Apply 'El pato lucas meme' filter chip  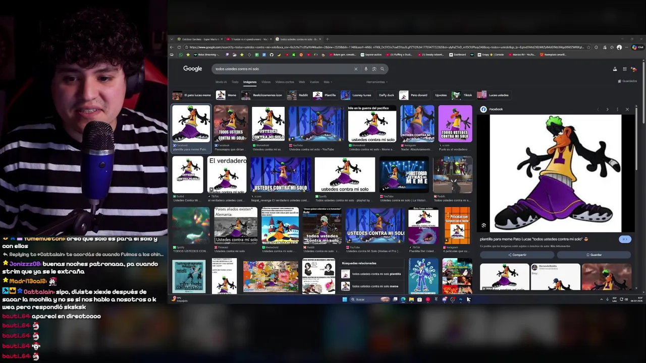tap(192, 95)
